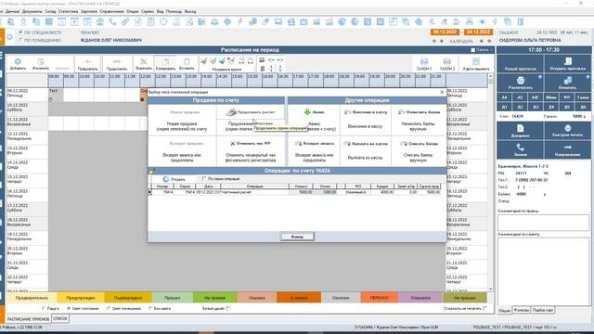Open Карта пациента

pyautogui.click(x=476, y=64)
